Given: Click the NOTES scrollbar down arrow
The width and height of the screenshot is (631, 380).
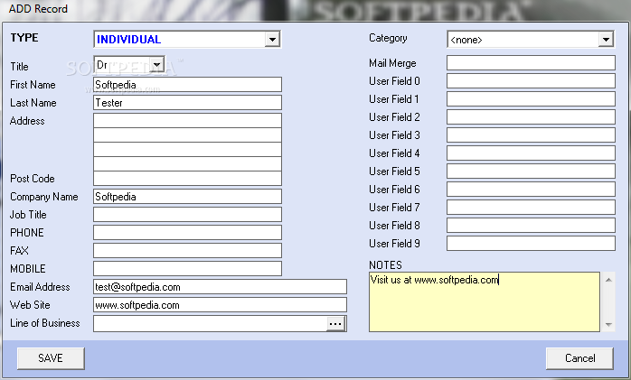Looking at the screenshot, I should [x=608, y=325].
